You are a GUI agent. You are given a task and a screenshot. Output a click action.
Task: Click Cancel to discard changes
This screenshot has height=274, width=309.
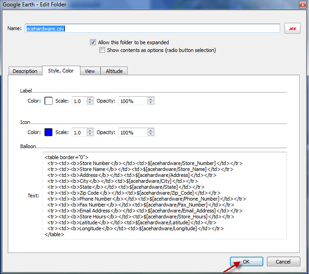(283, 262)
